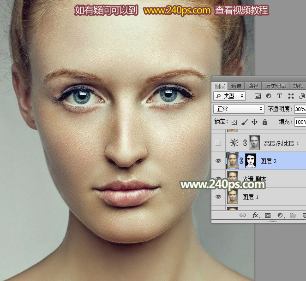The width and height of the screenshot is (306, 281).
Task: Hide 图层 2 with its eye icon
Action: point(218,161)
